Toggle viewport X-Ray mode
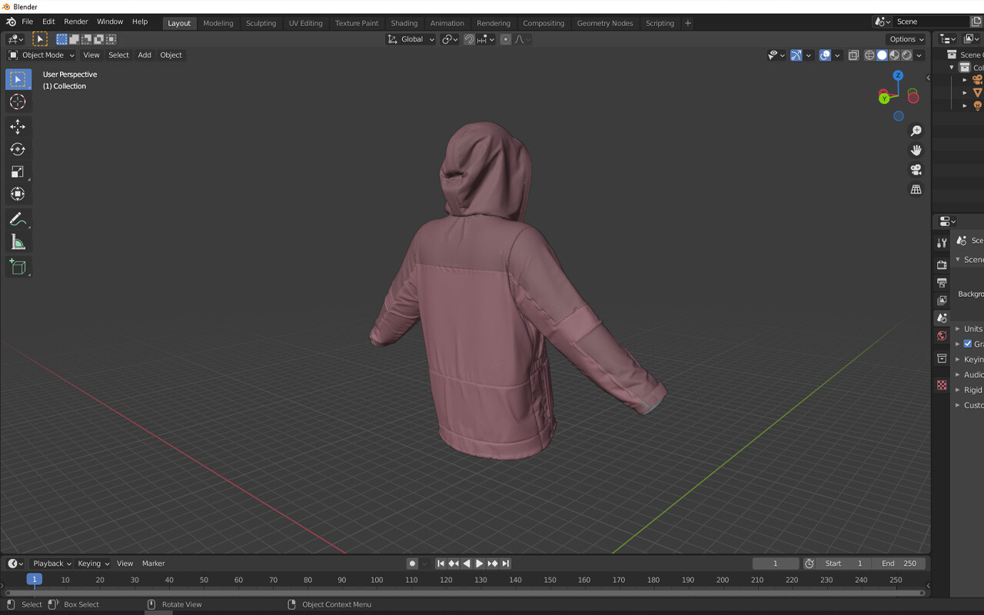Image resolution: width=984 pixels, height=615 pixels. pyautogui.click(x=853, y=55)
